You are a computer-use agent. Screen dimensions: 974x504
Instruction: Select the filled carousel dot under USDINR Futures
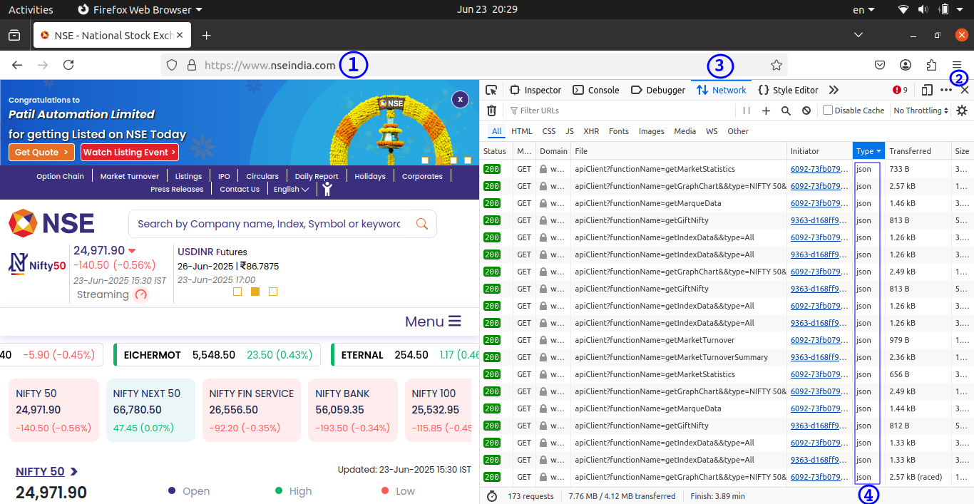coord(255,292)
